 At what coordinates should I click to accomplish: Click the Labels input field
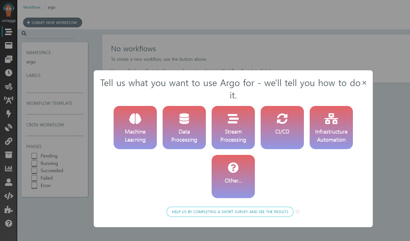click(55, 87)
